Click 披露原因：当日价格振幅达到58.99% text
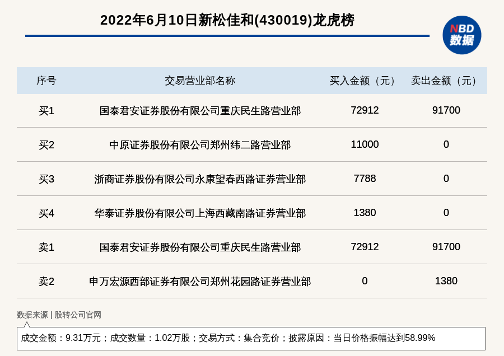This screenshot has width=504, height=356. [362, 338]
